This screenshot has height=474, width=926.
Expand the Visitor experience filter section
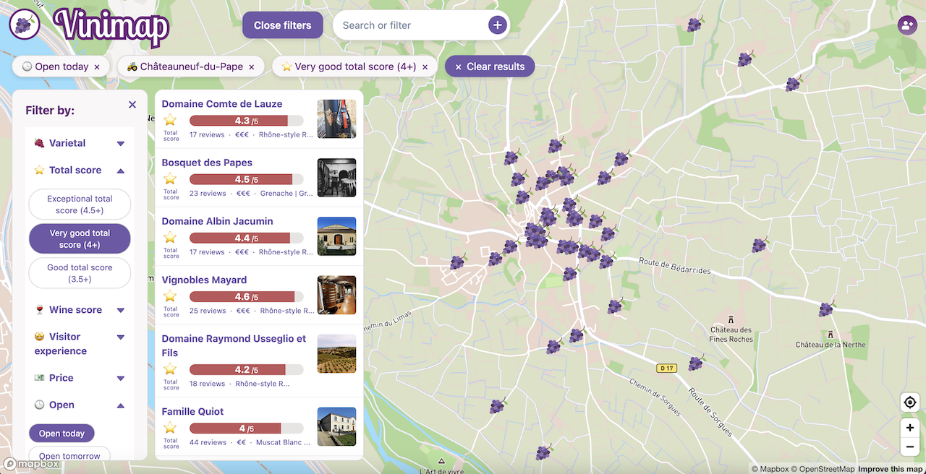click(x=80, y=344)
